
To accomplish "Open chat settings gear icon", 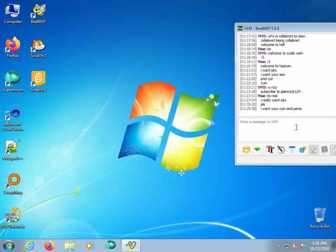I will click(x=303, y=149).
